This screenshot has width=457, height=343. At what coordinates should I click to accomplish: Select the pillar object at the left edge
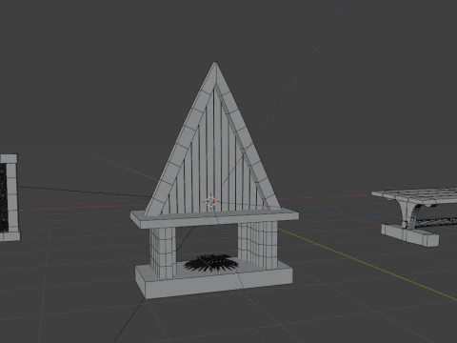coord(10,197)
